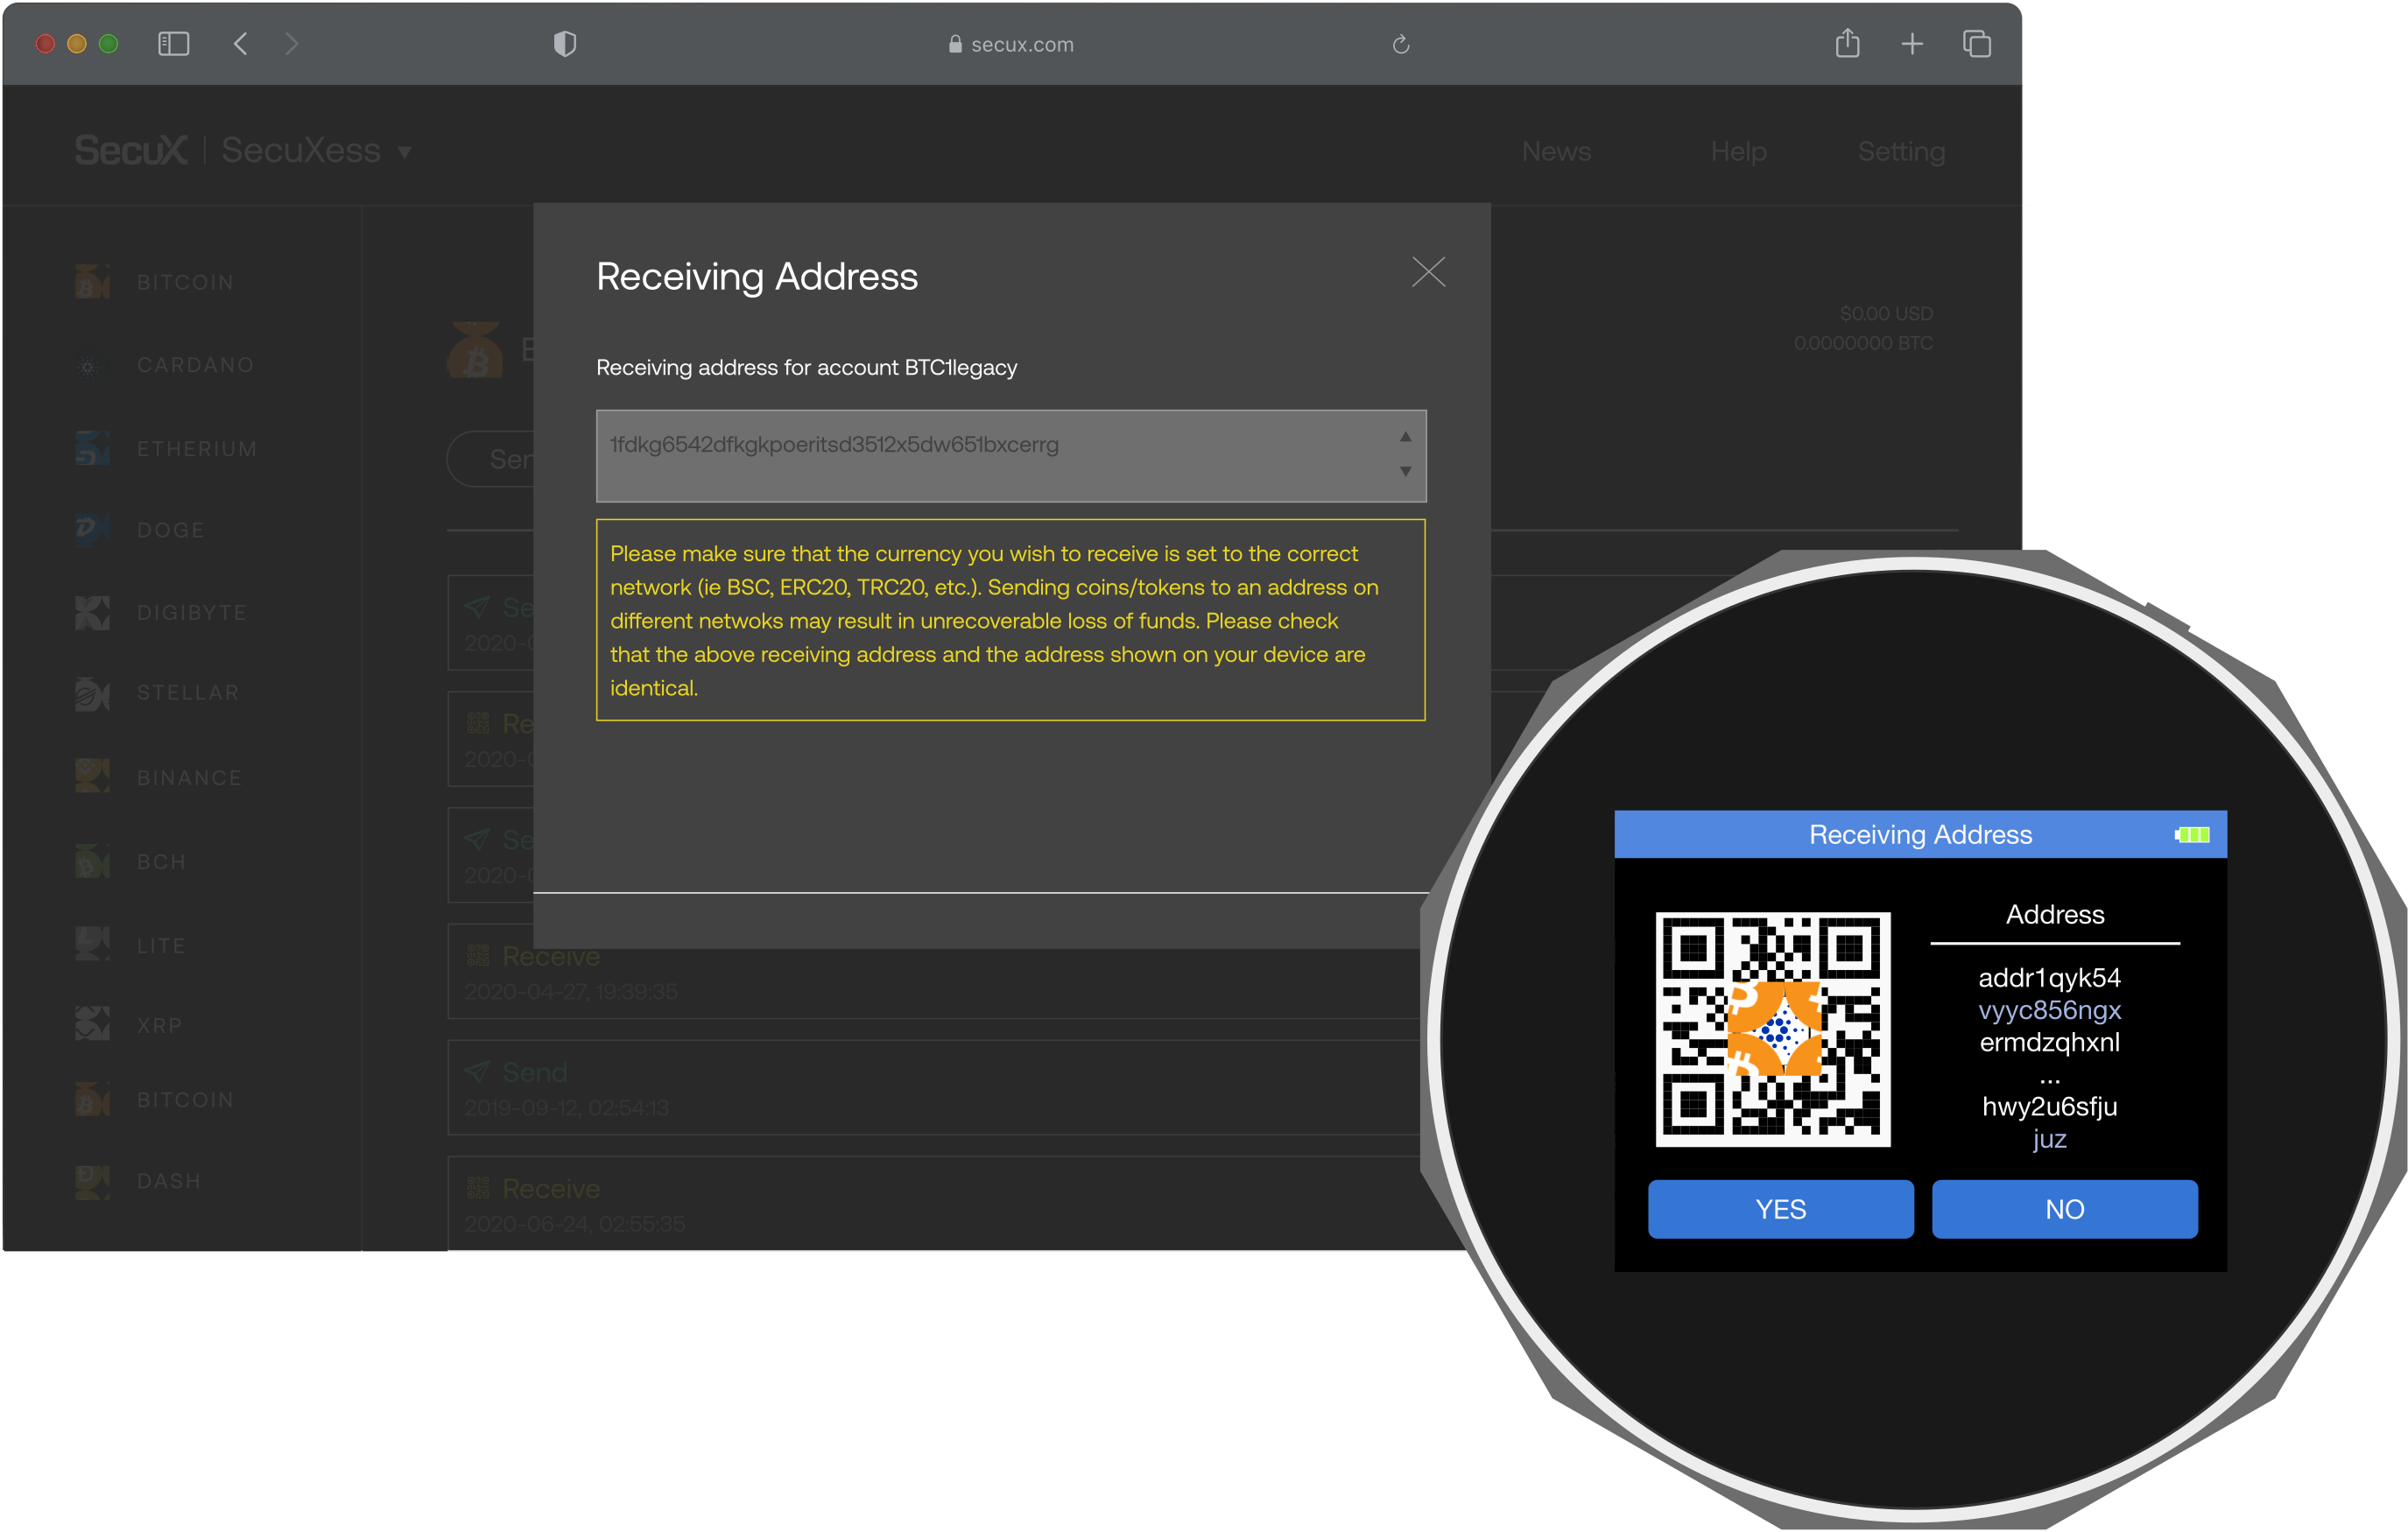Viewport: 2408px width, 1532px height.
Task: Click the 'hwy2u6sfju' address line on device
Action: pyautogui.click(x=2049, y=1106)
